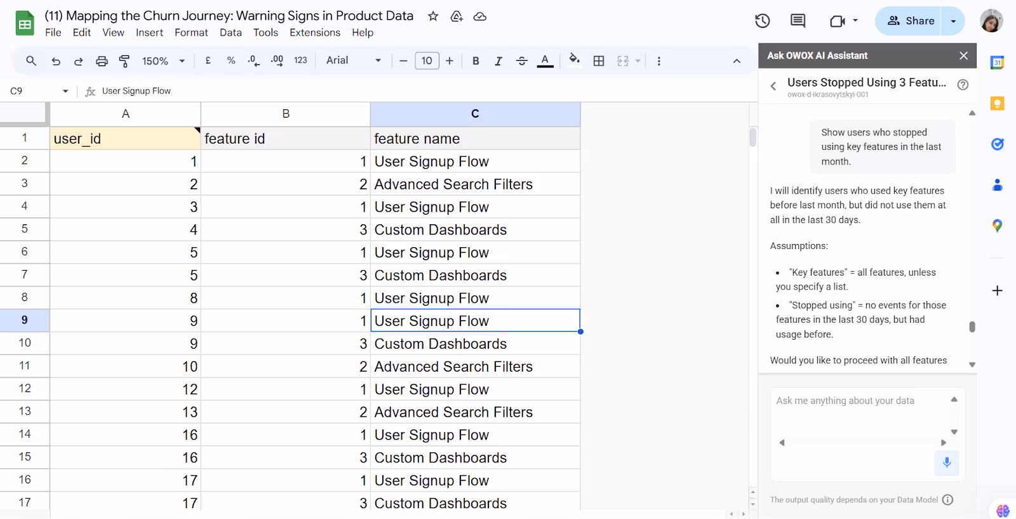Screen dimensions: 1016x519
Task: Toggle italic formatting
Action: click(x=498, y=61)
